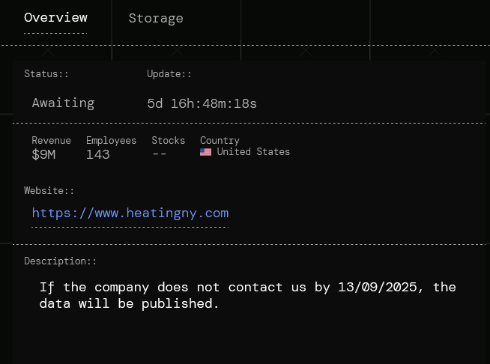Image resolution: width=490 pixels, height=364 pixels.
Task: Click the Employees column heading
Action: (111, 140)
